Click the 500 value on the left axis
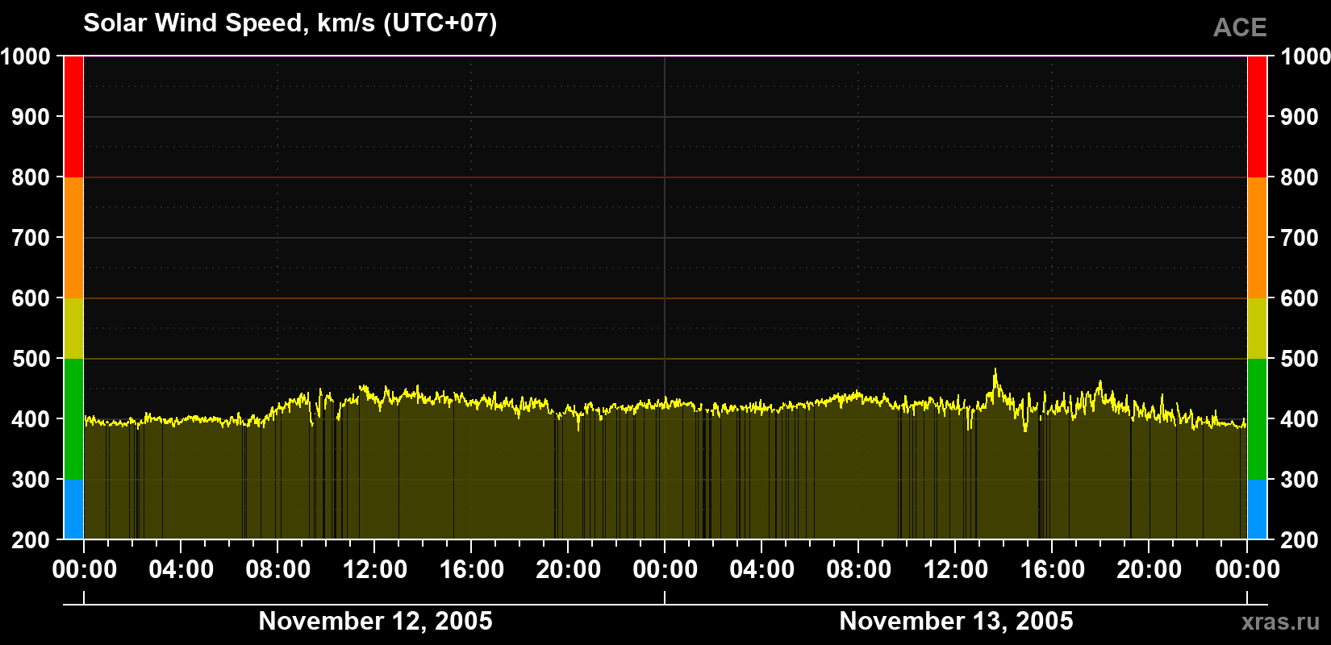 point(31,359)
